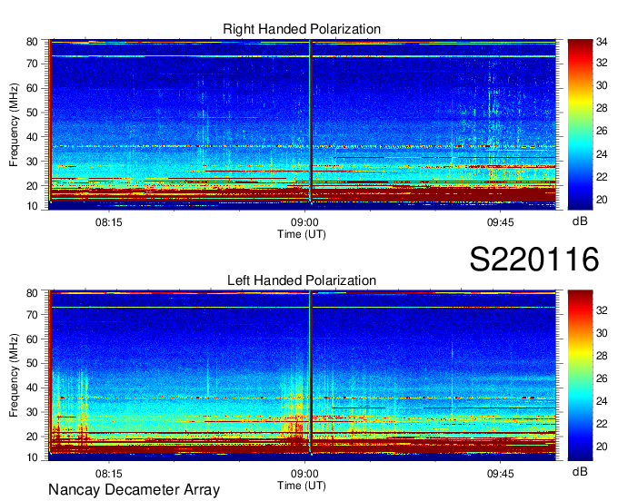618x501 pixels.
Task: Click the 20 dB label on the bottom colorbar
Action: [x=602, y=447]
